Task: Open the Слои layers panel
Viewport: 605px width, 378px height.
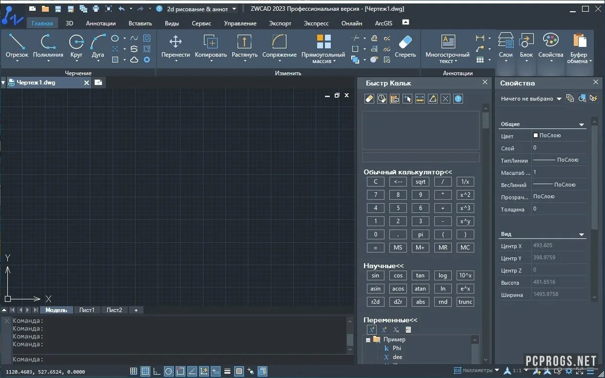Action: pos(506,47)
